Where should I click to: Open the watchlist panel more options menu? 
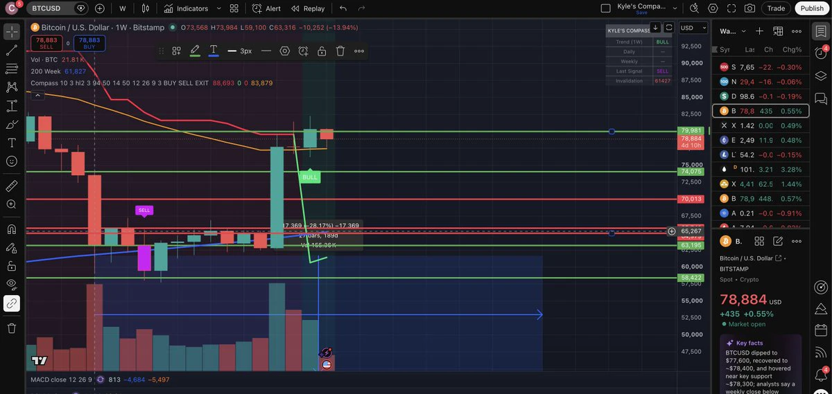click(797, 31)
